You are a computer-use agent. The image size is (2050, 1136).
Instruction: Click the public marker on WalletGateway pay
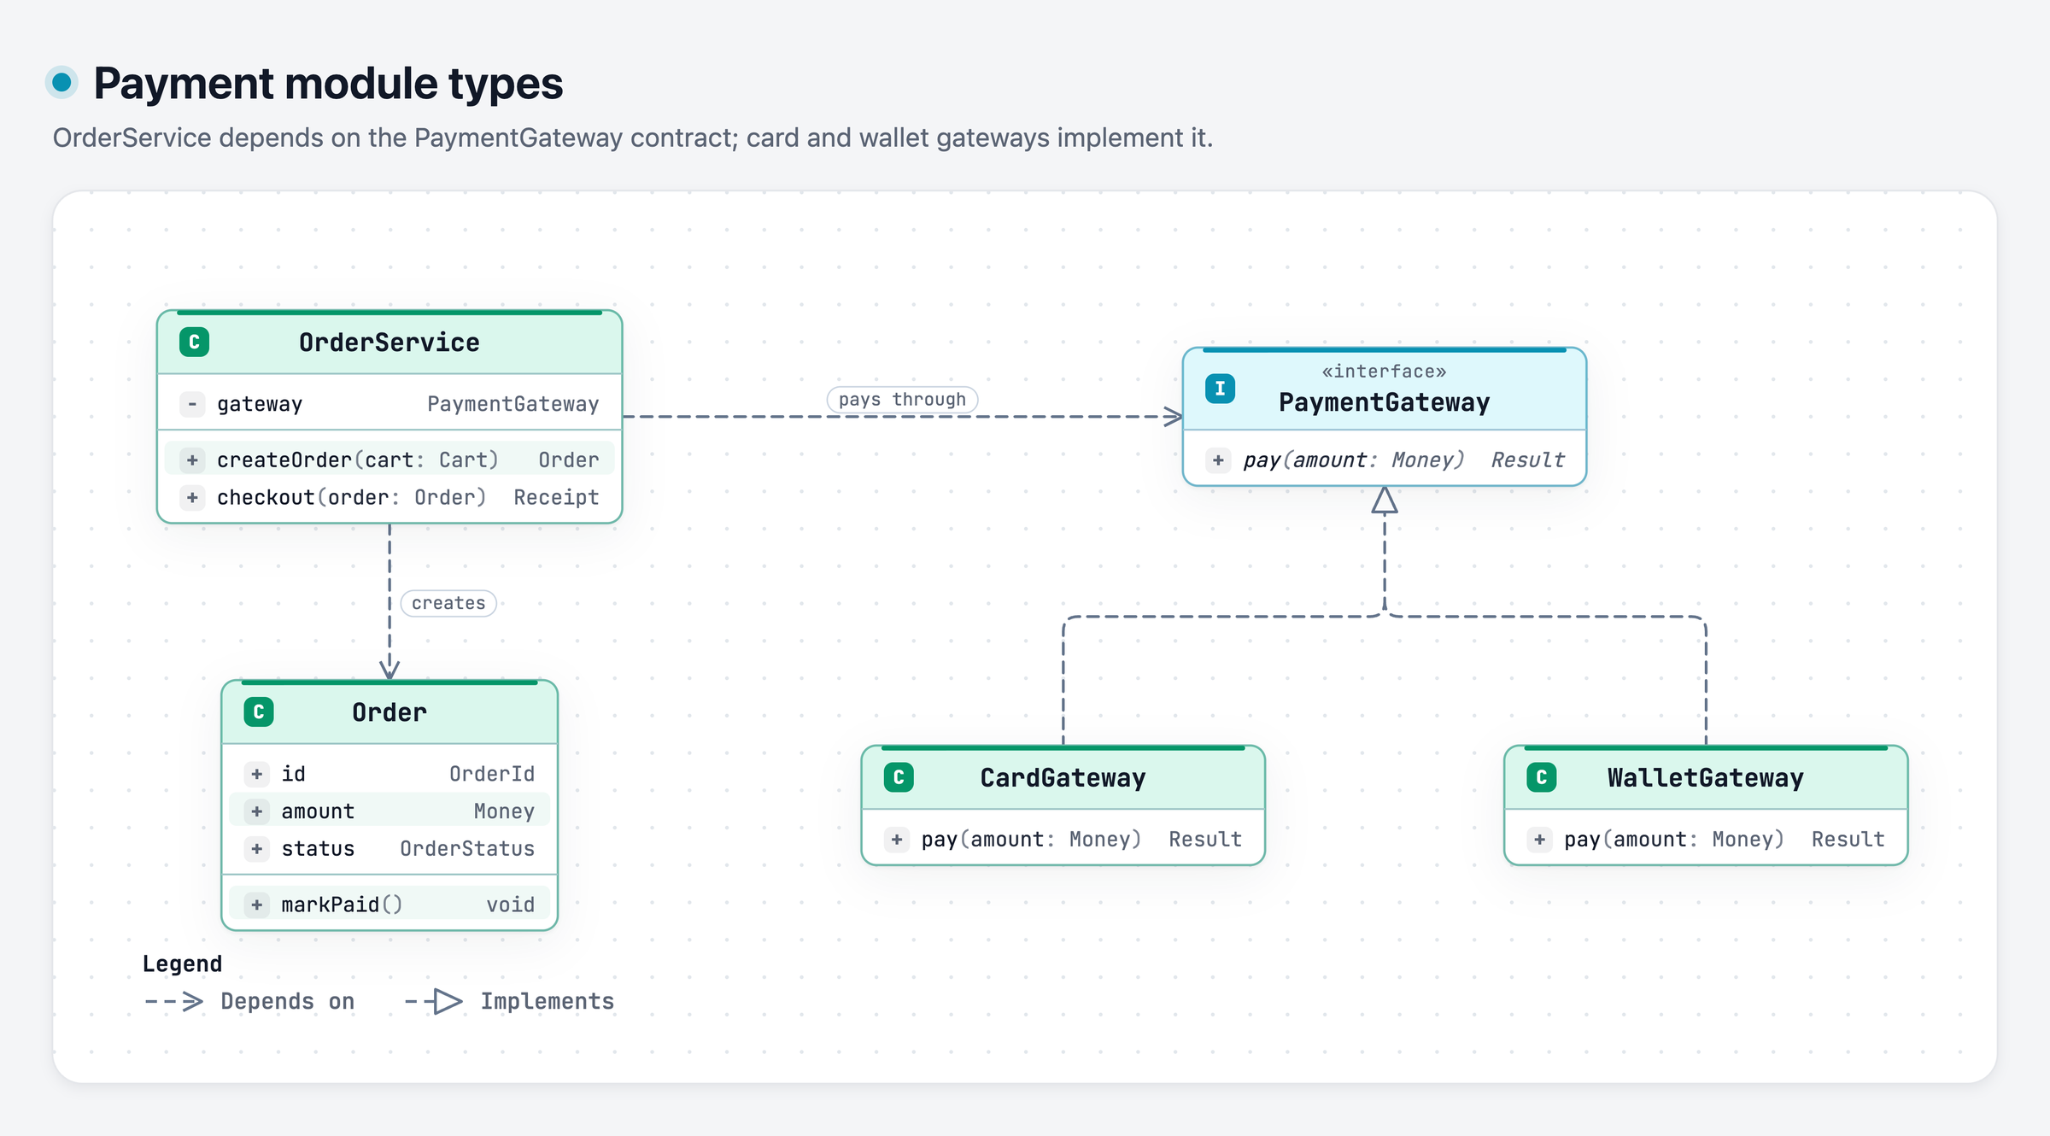tap(1540, 840)
